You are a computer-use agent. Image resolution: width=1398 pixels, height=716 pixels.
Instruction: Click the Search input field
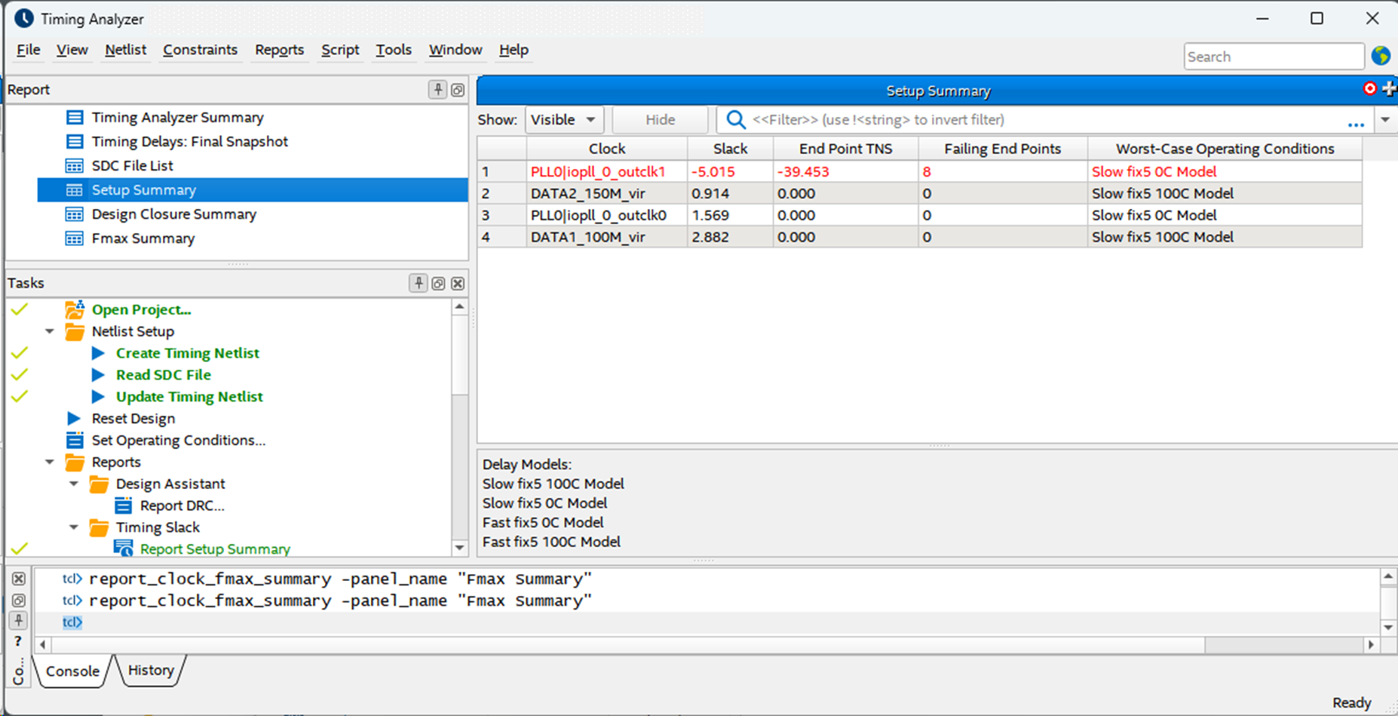pyautogui.click(x=1273, y=57)
